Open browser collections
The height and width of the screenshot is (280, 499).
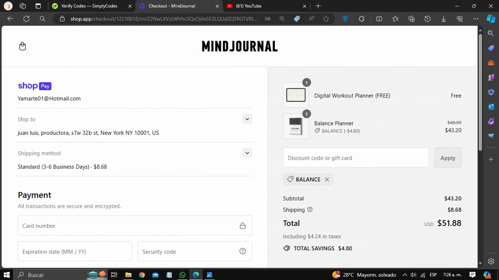(412, 19)
